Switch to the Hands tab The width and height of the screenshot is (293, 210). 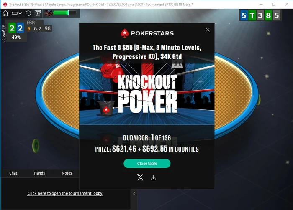39,173
